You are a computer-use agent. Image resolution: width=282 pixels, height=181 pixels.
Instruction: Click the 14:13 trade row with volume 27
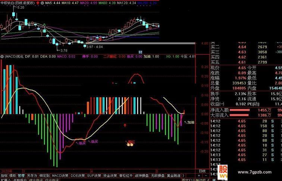tap(245, 155)
